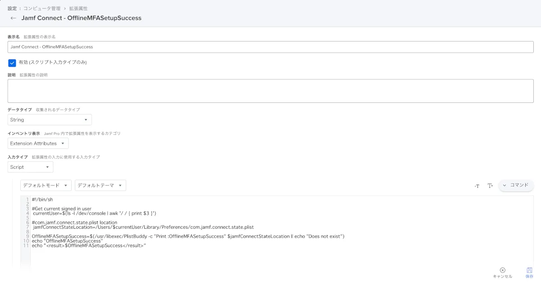Expand the コマンド button
Screen dimensions: 541x282
click(516, 185)
